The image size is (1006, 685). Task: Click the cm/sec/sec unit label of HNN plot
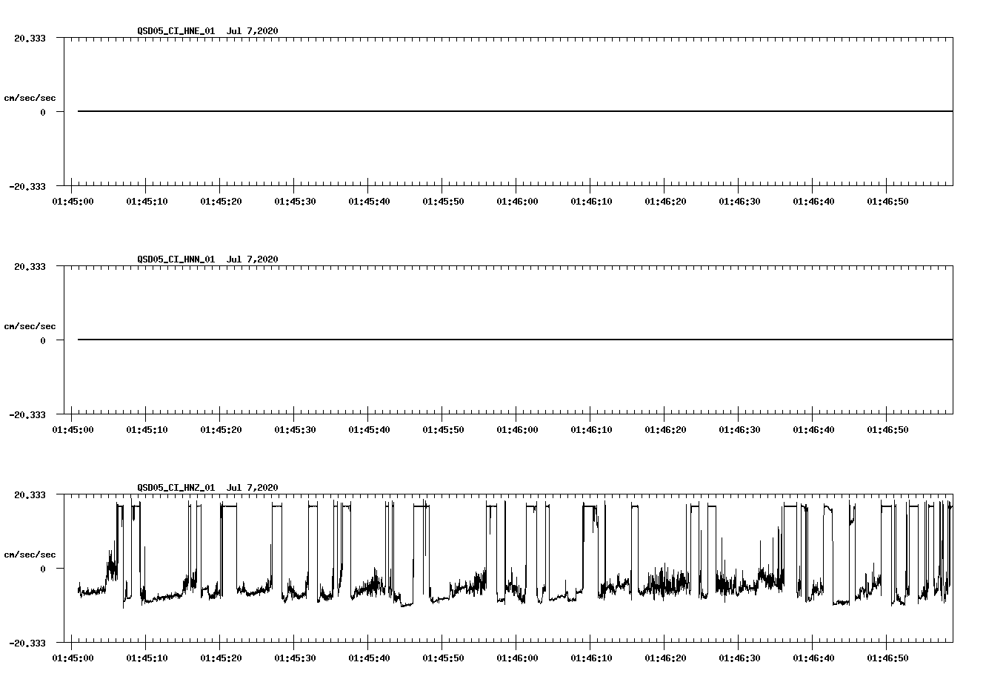click(30, 326)
